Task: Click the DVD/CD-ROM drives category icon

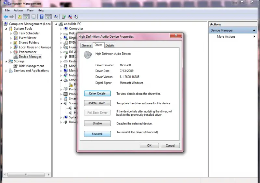Action: [66, 43]
